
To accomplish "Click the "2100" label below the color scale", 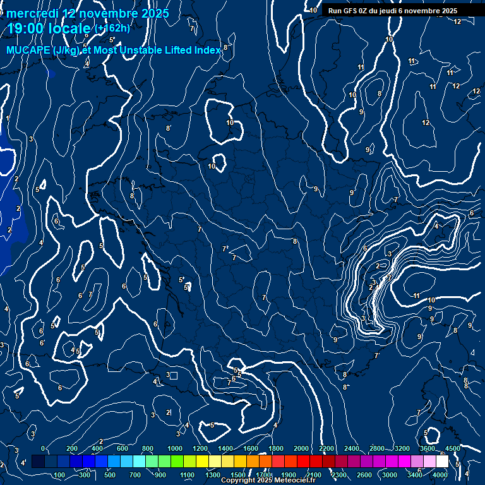I will (314, 475).
